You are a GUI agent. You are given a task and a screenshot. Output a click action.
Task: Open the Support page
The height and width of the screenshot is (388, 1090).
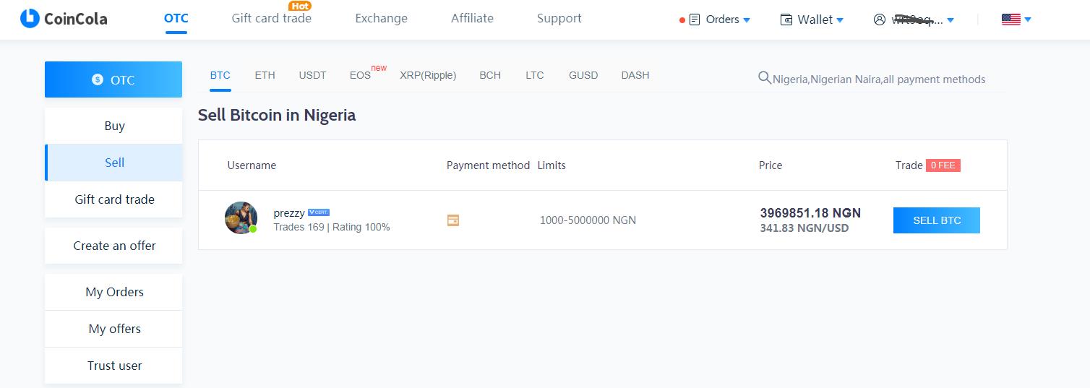[559, 18]
